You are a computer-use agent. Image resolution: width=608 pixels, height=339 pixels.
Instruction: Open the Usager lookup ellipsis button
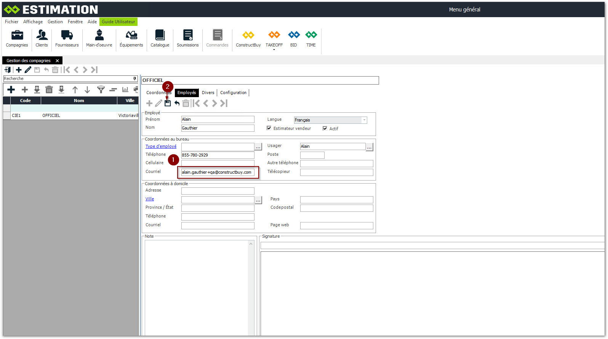tap(369, 147)
